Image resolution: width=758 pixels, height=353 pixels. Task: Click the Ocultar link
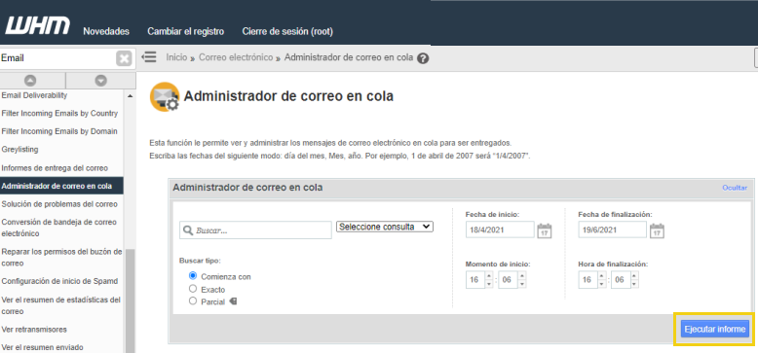tap(735, 188)
